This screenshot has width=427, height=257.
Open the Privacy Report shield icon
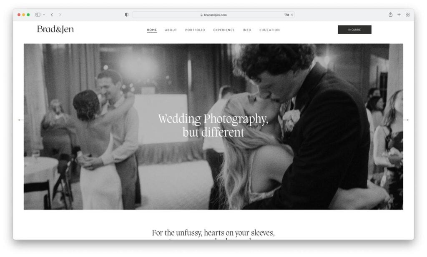pyautogui.click(x=126, y=14)
